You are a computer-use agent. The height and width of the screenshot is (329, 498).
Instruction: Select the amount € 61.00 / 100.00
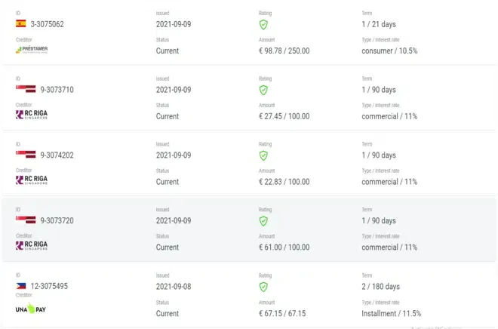[284, 248]
